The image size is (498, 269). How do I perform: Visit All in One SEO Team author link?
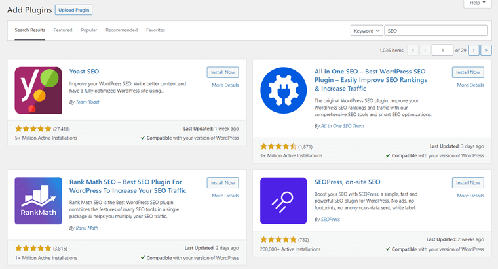point(342,126)
